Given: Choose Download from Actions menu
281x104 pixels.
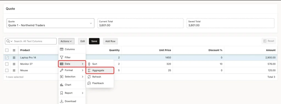Looking at the screenshot, I should (72, 101).
